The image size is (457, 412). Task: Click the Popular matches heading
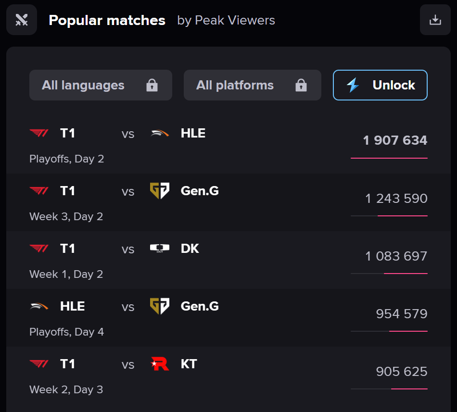pyautogui.click(x=107, y=20)
